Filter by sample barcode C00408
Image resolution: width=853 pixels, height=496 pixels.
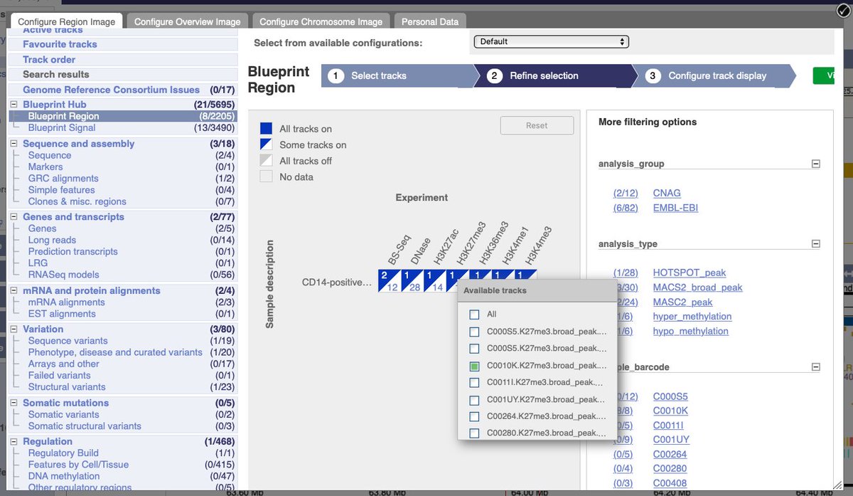[670, 483]
